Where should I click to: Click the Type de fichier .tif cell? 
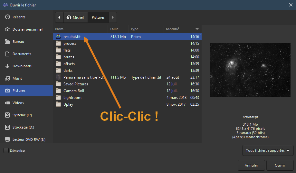146,77
